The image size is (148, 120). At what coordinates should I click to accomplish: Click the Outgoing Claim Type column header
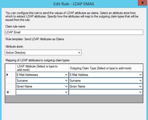(x=106, y=68)
